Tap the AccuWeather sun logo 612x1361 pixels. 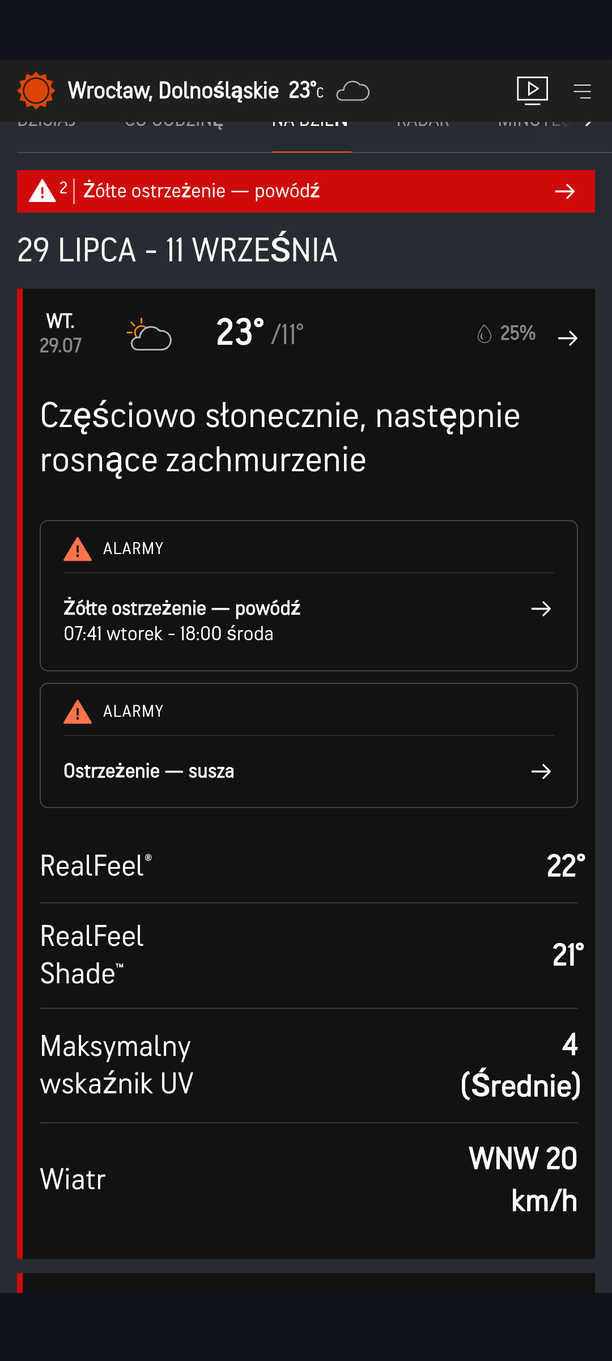click(36, 91)
